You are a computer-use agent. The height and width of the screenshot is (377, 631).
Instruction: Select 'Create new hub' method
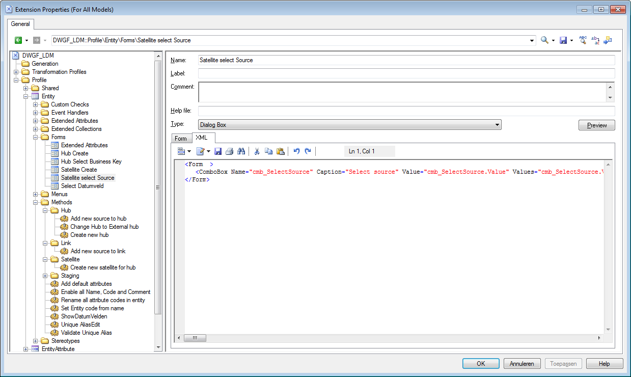coord(89,235)
